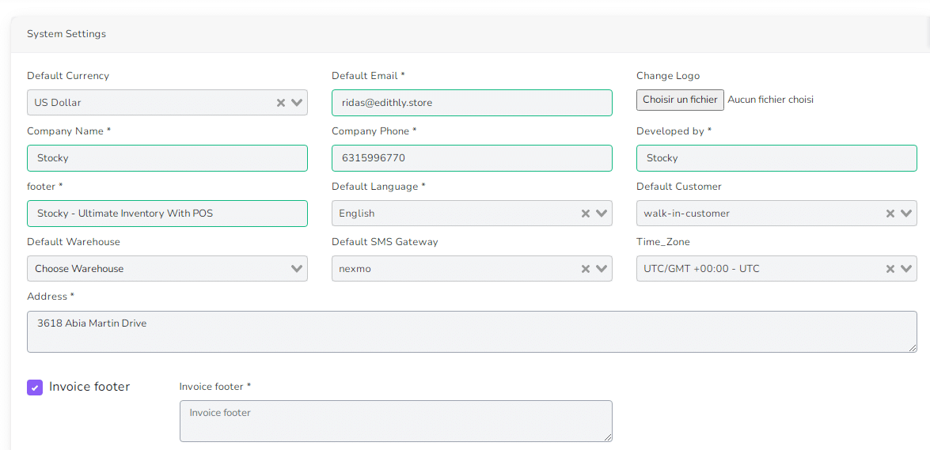This screenshot has height=450, width=930.
Task: Click into the Default Email field
Action: click(x=472, y=103)
